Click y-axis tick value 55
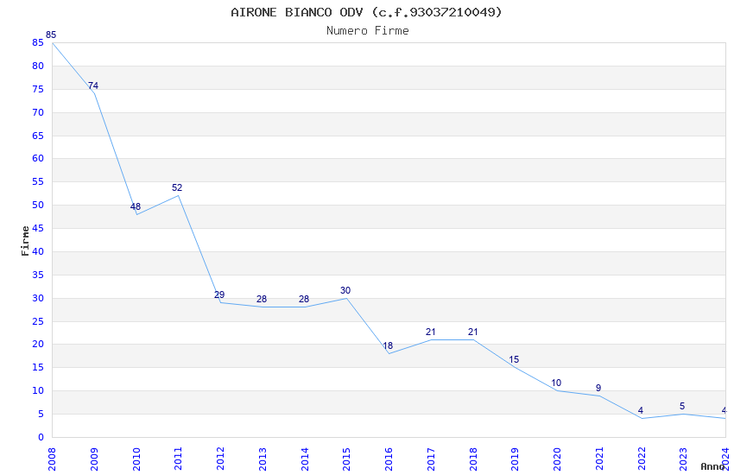The width and height of the screenshot is (734, 475). 38,181
